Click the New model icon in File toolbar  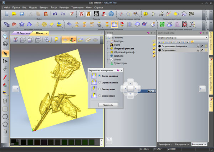[7, 14]
